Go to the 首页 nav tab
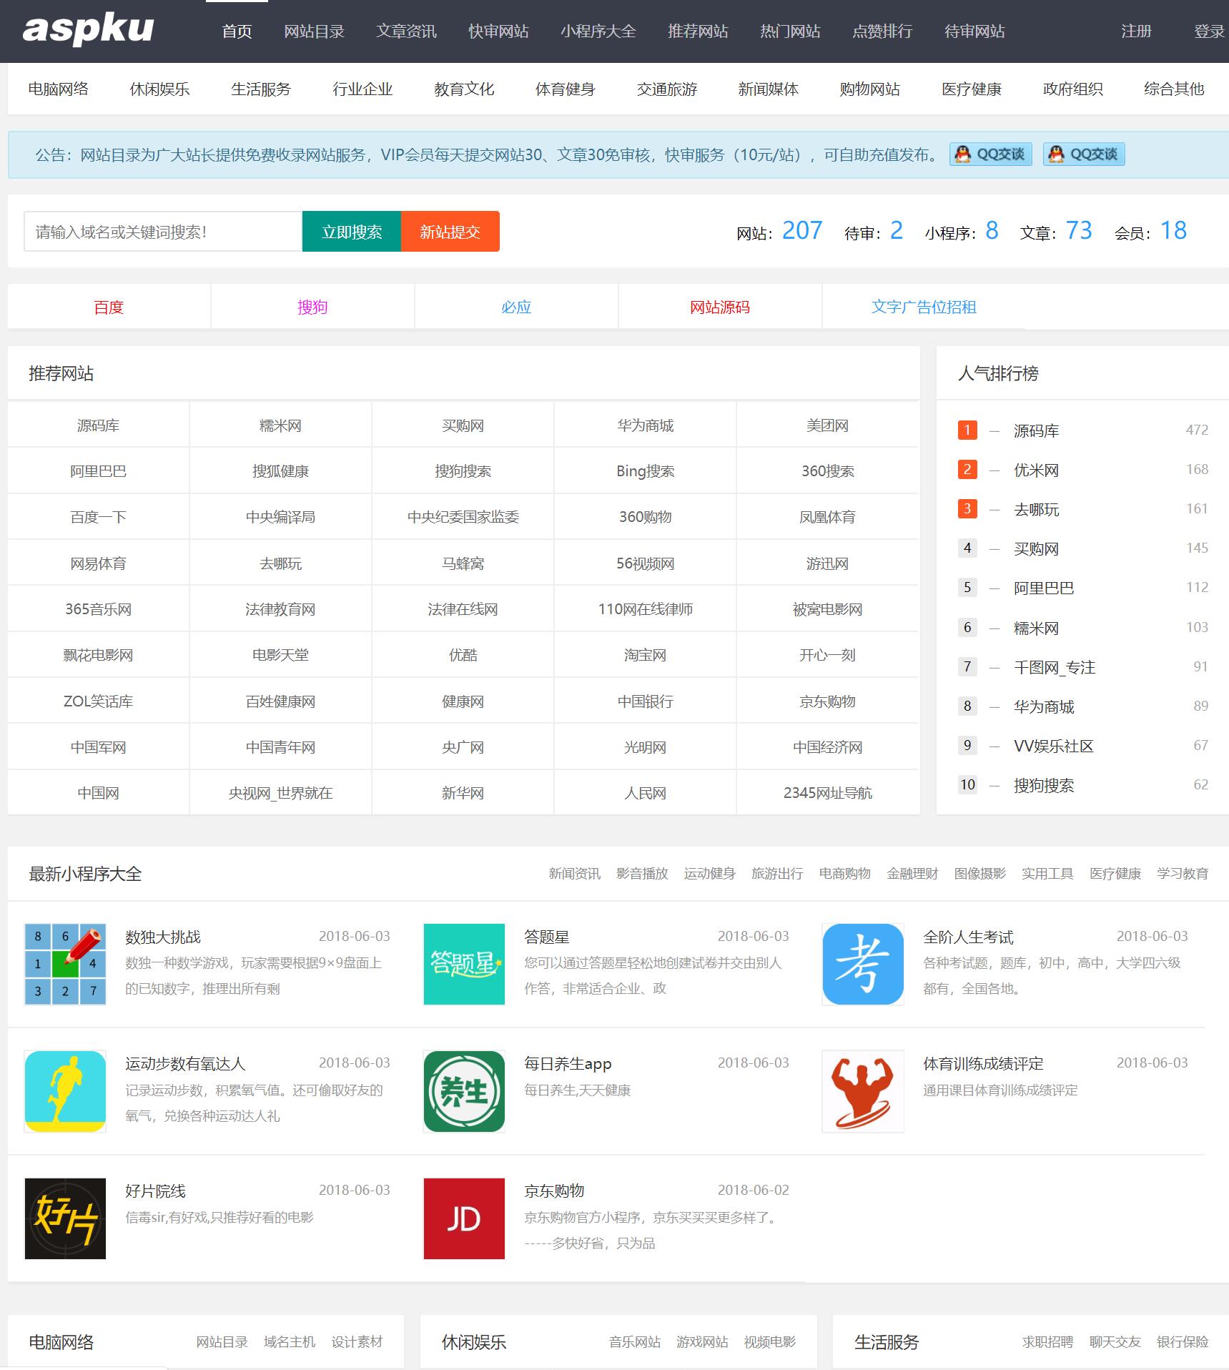Viewport: 1229px width, 1370px height. pyautogui.click(x=237, y=31)
